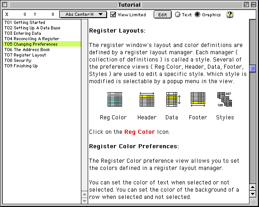Click the Data label under icon
This screenshot has width=259, height=207.
coord(172,118)
